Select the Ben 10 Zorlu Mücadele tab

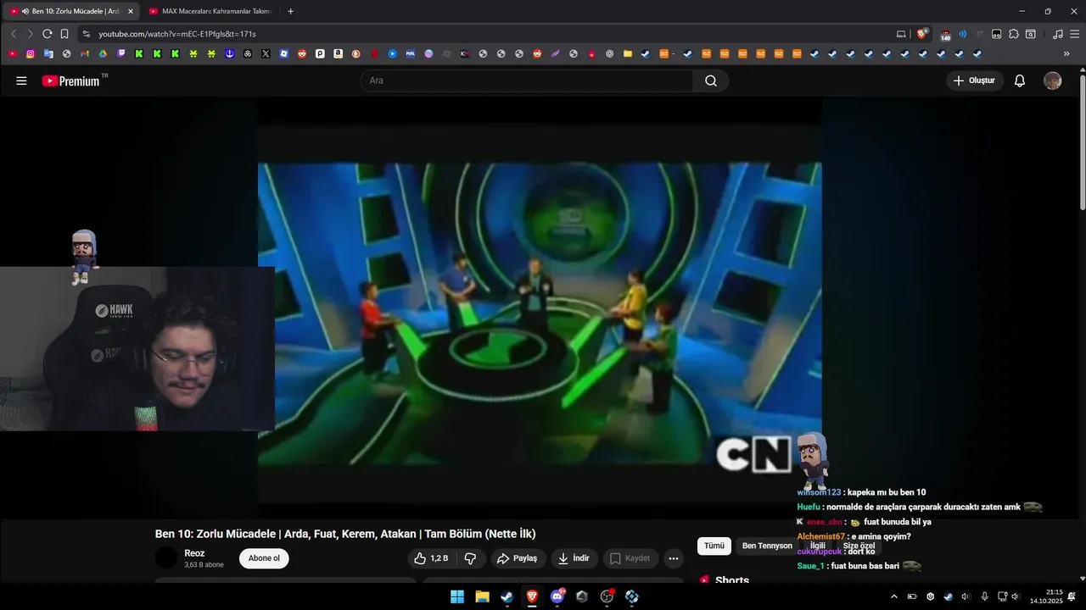(70, 11)
